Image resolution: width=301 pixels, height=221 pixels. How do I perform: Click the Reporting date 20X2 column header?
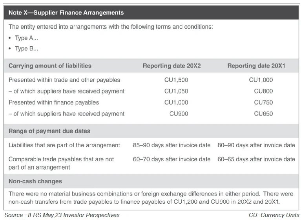(x=171, y=66)
